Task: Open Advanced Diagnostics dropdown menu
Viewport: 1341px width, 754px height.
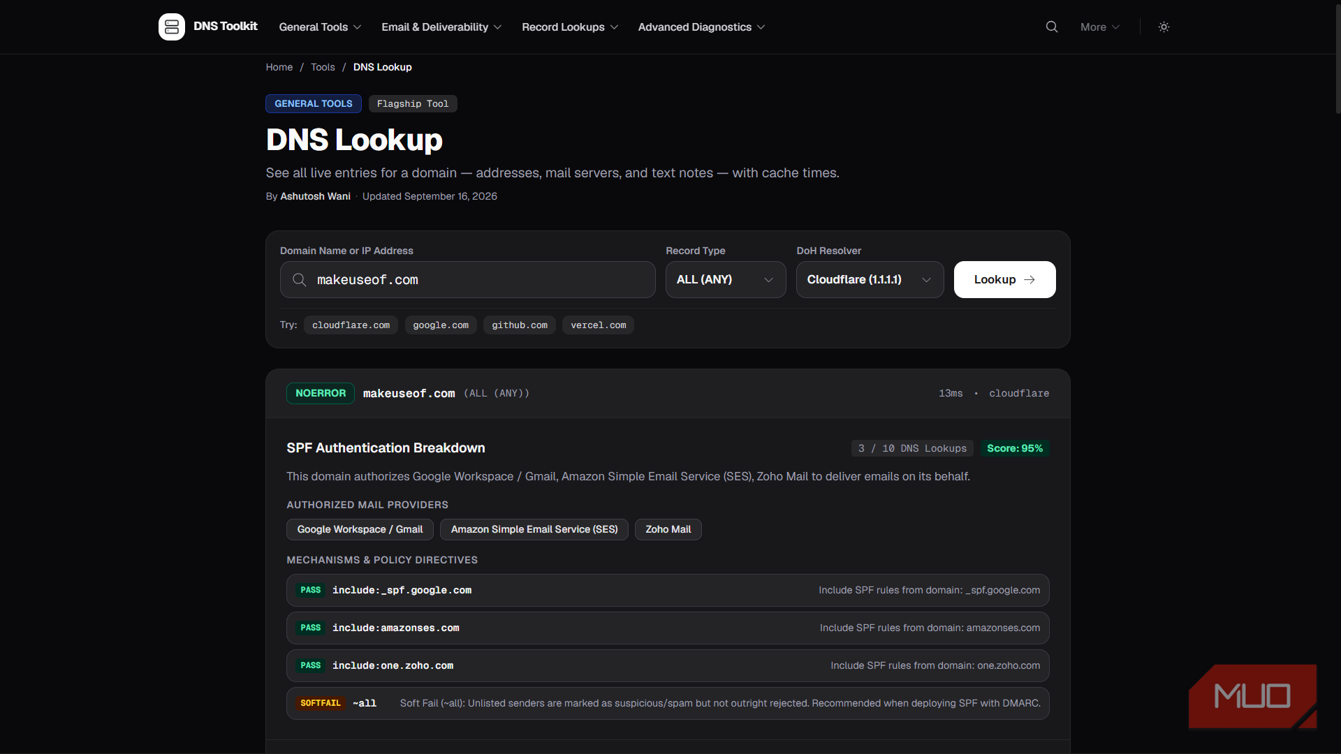Action: (701, 27)
